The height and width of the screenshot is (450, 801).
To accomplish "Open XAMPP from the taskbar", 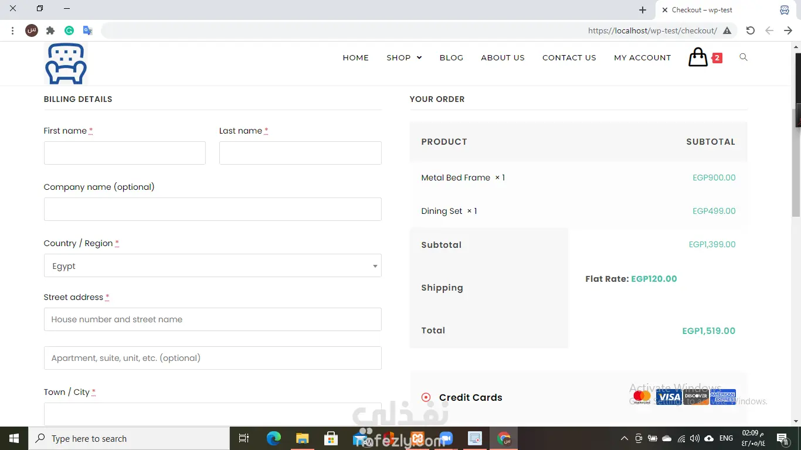I will pos(418,438).
